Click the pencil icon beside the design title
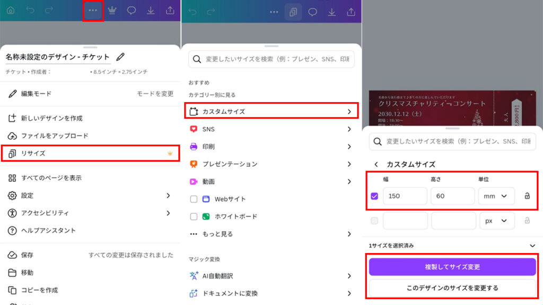 [x=120, y=57]
